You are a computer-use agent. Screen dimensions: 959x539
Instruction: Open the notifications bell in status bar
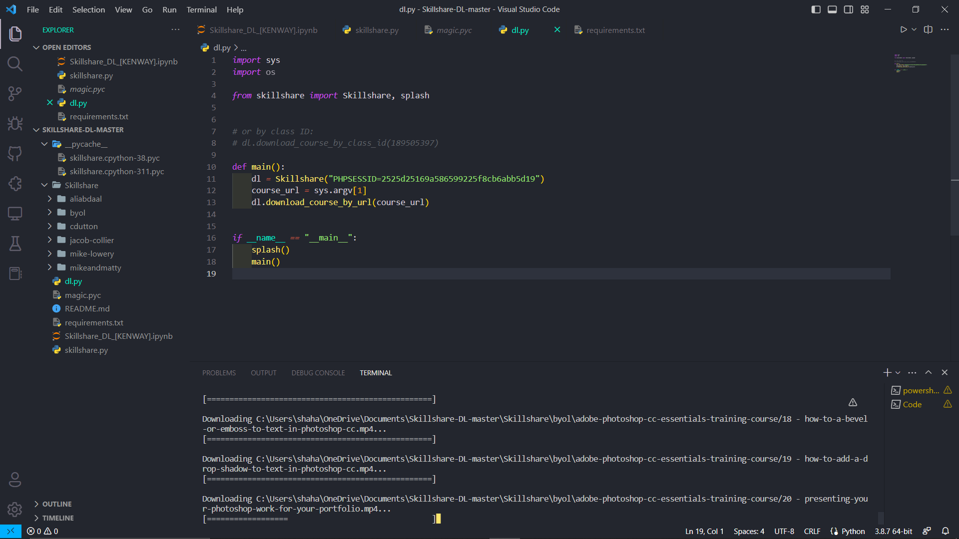945,531
